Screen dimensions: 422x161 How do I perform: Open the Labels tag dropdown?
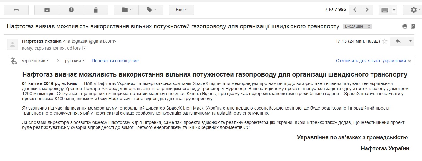151,10
